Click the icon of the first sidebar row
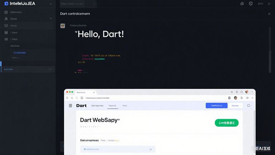This screenshot has width=275, height=155. coord(6,12)
